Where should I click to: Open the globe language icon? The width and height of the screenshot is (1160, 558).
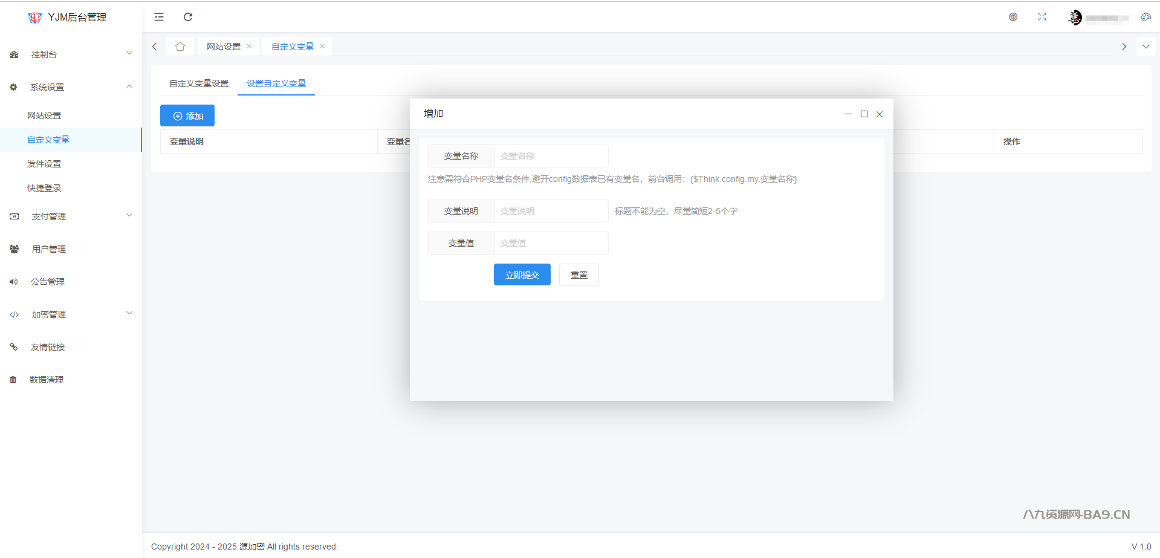pos(1013,17)
